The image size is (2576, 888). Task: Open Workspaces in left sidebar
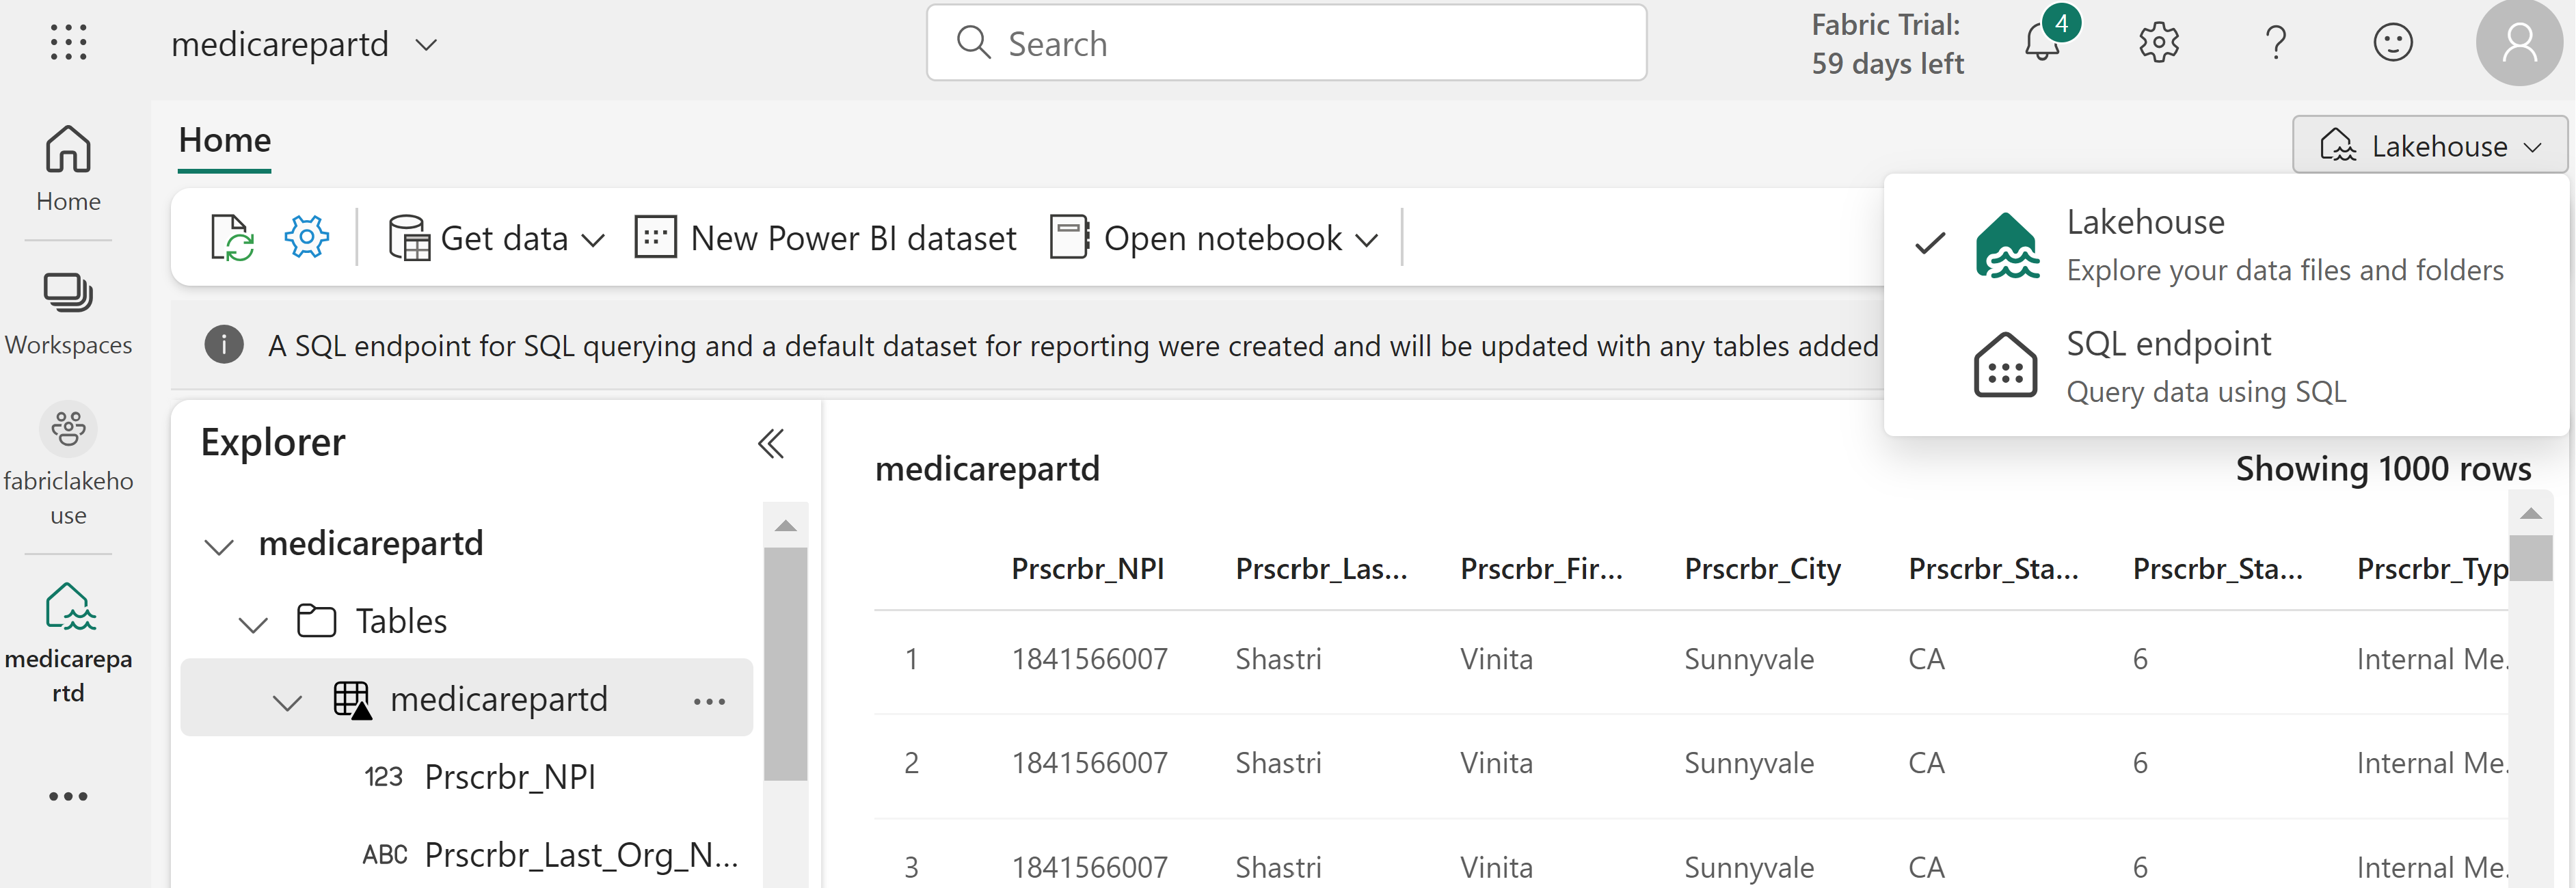[x=68, y=314]
